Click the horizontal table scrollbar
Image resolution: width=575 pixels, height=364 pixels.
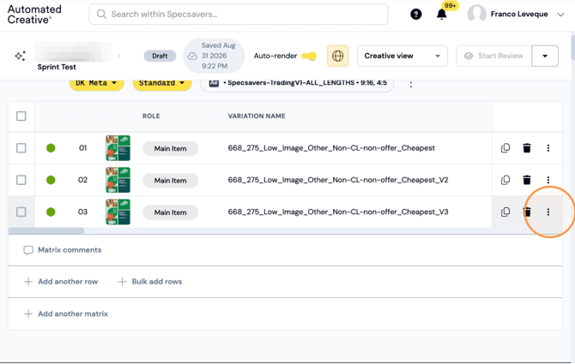tap(46, 230)
